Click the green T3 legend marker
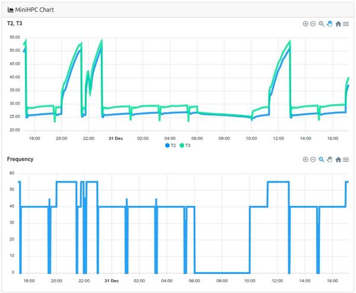Screen dimensions: 356x293 coord(182,145)
